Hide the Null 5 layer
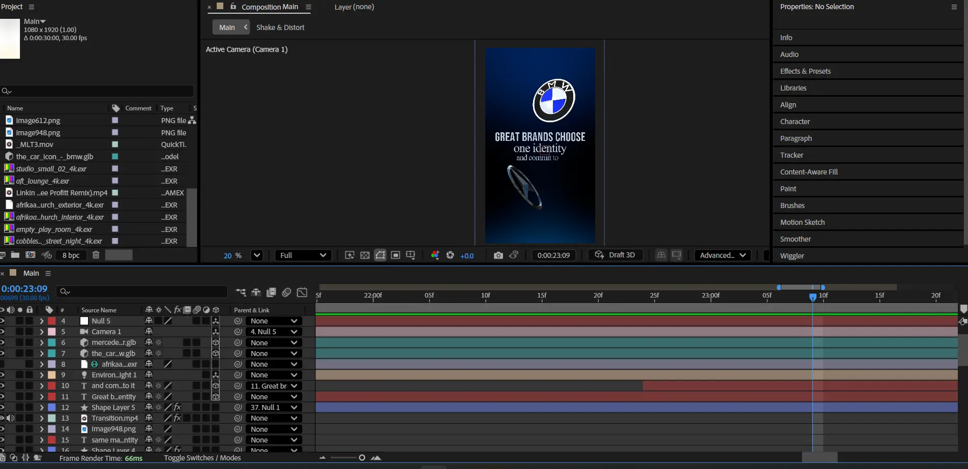 [x=2, y=321]
